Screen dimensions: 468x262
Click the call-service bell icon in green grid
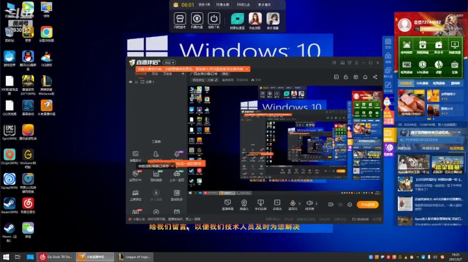[x=406, y=45]
